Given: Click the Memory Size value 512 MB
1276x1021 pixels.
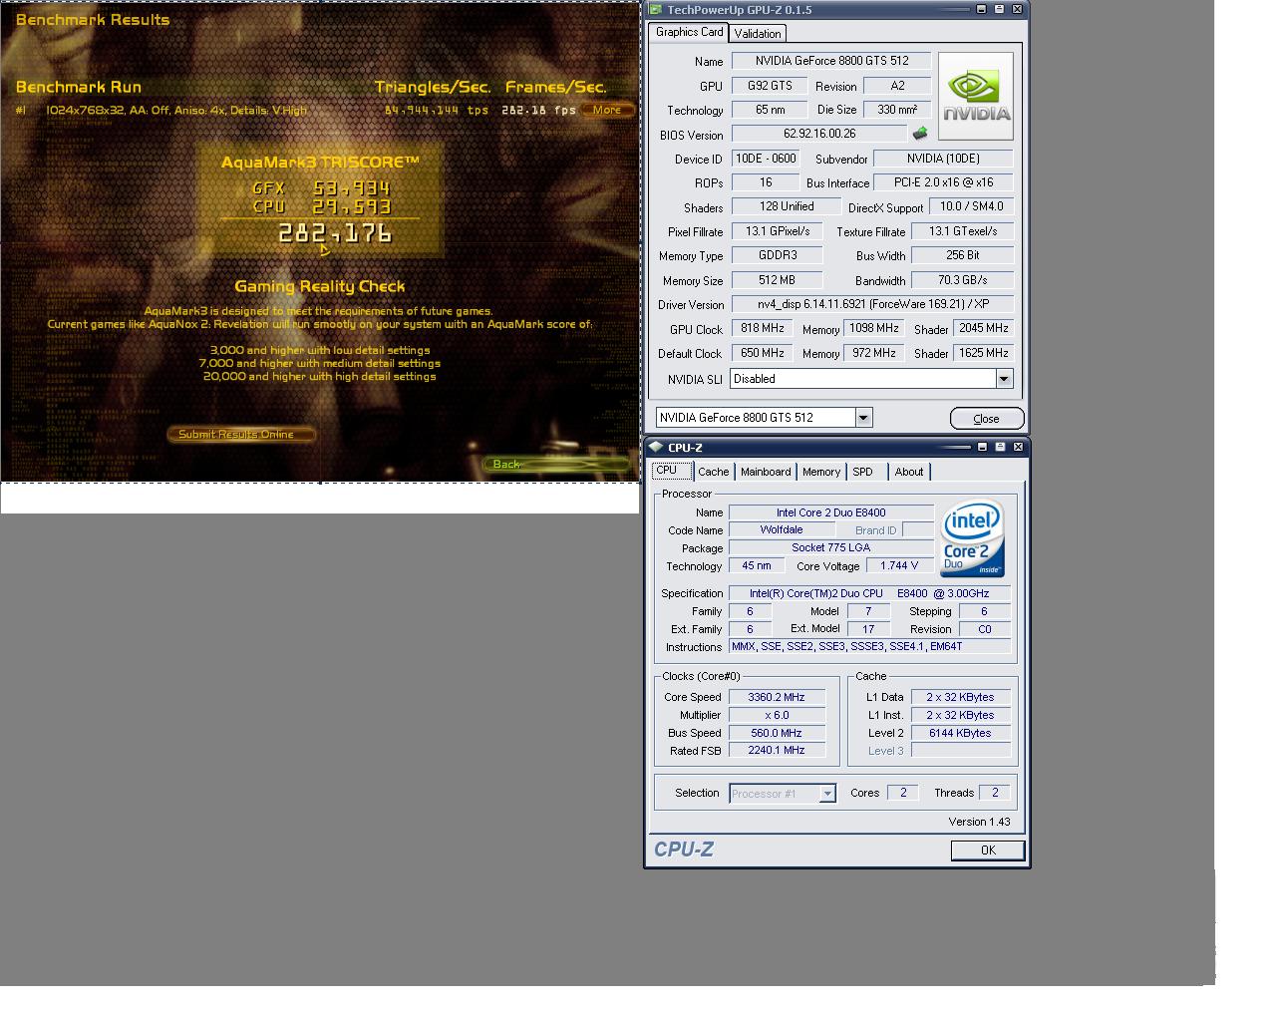Looking at the screenshot, I should [x=777, y=280].
